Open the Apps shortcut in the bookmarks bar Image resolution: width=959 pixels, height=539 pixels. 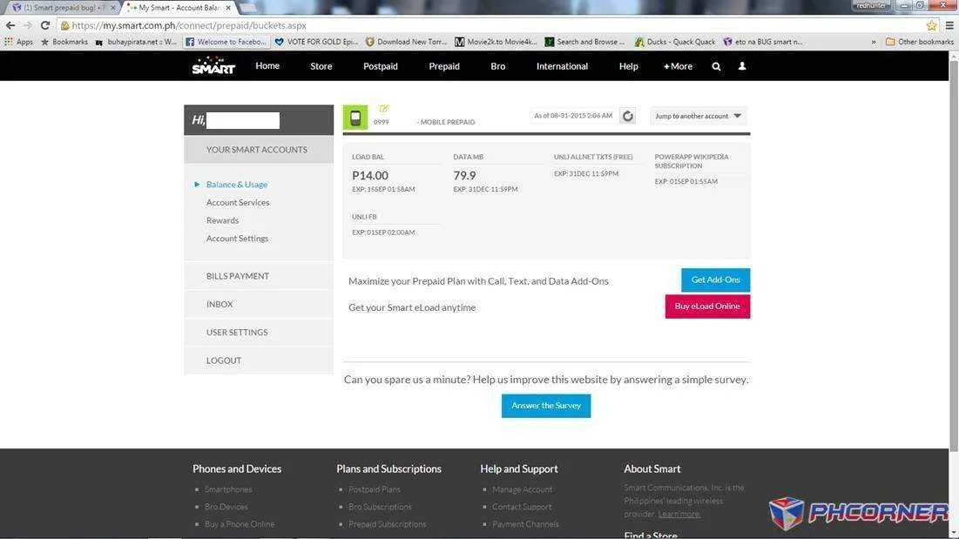coord(18,42)
